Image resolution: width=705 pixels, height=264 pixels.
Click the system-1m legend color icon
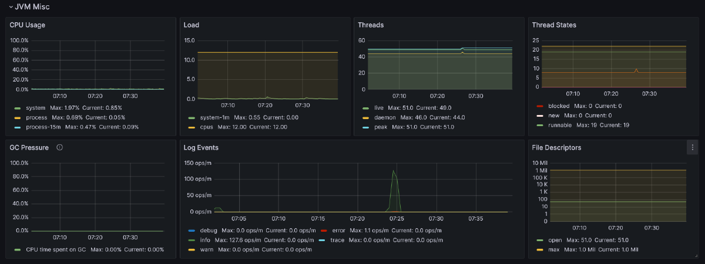tap(192, 117)
